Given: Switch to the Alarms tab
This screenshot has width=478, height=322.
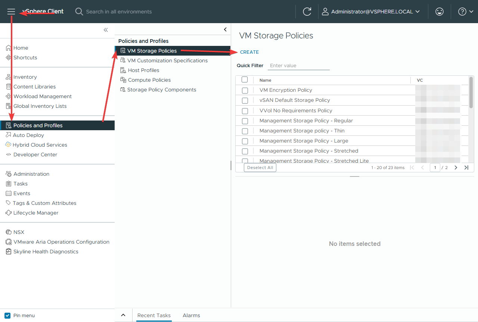Looking at the screenshot, I should (191, 315).
